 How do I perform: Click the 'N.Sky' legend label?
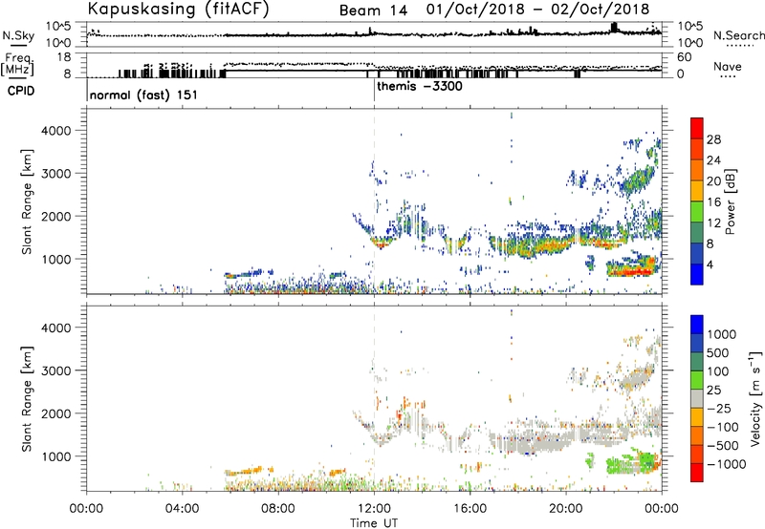coord(18,35)
